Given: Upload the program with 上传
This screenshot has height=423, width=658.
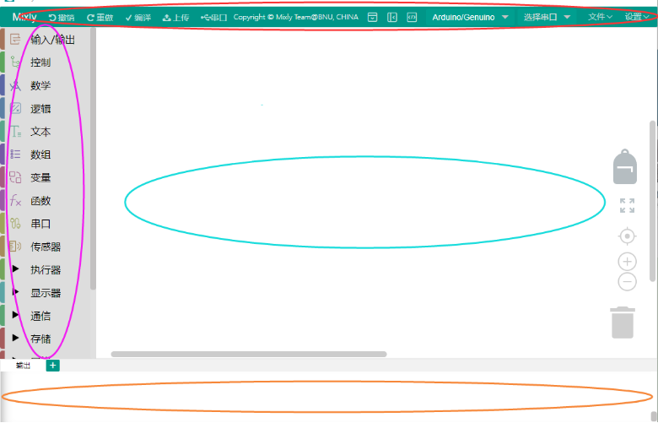Looking at the screenshot, I should (x=175, y=17).
